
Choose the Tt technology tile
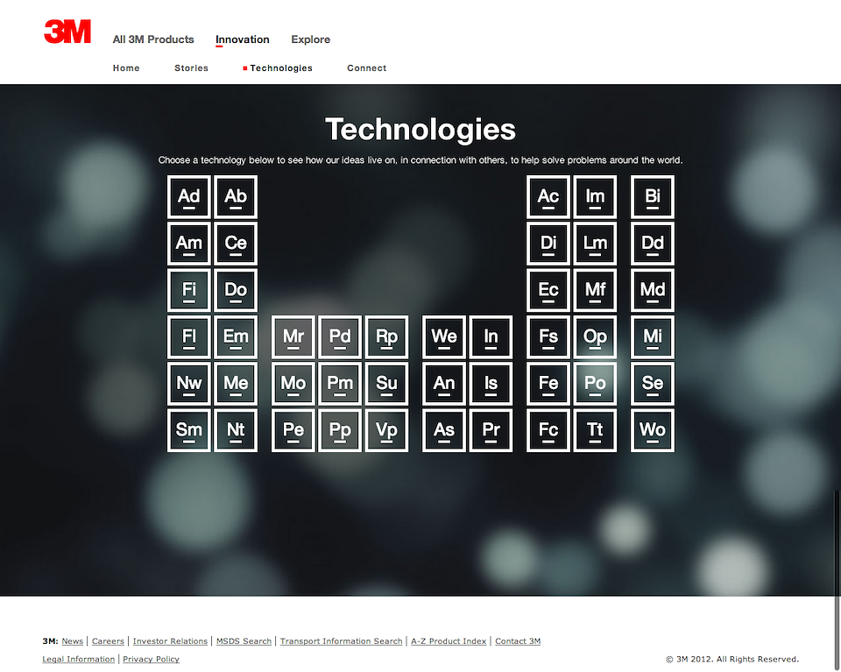tap(595, 430)
